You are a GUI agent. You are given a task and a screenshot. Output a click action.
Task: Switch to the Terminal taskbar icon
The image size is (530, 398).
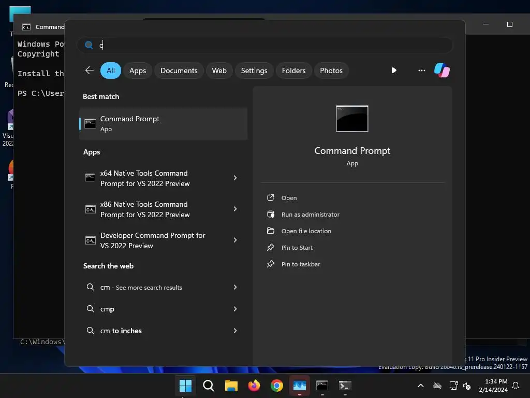(x=345, y=386)
